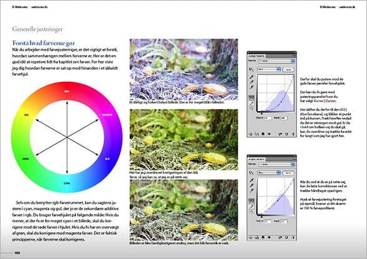The width and height of the screenshot is (367, 259).
Task: Toggle layer visibility eye in upper Curves panel
Action: click(x=269, y=134)
